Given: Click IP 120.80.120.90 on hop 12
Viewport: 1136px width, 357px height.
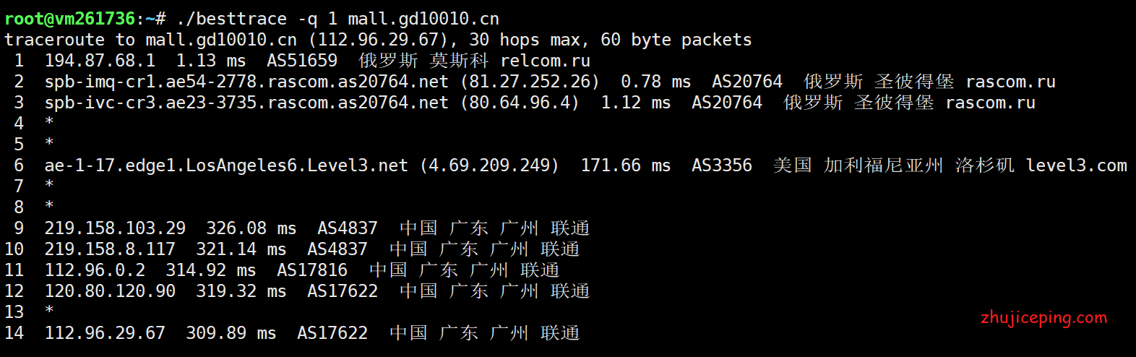Looking at the screenshot, I should (110, 291).
